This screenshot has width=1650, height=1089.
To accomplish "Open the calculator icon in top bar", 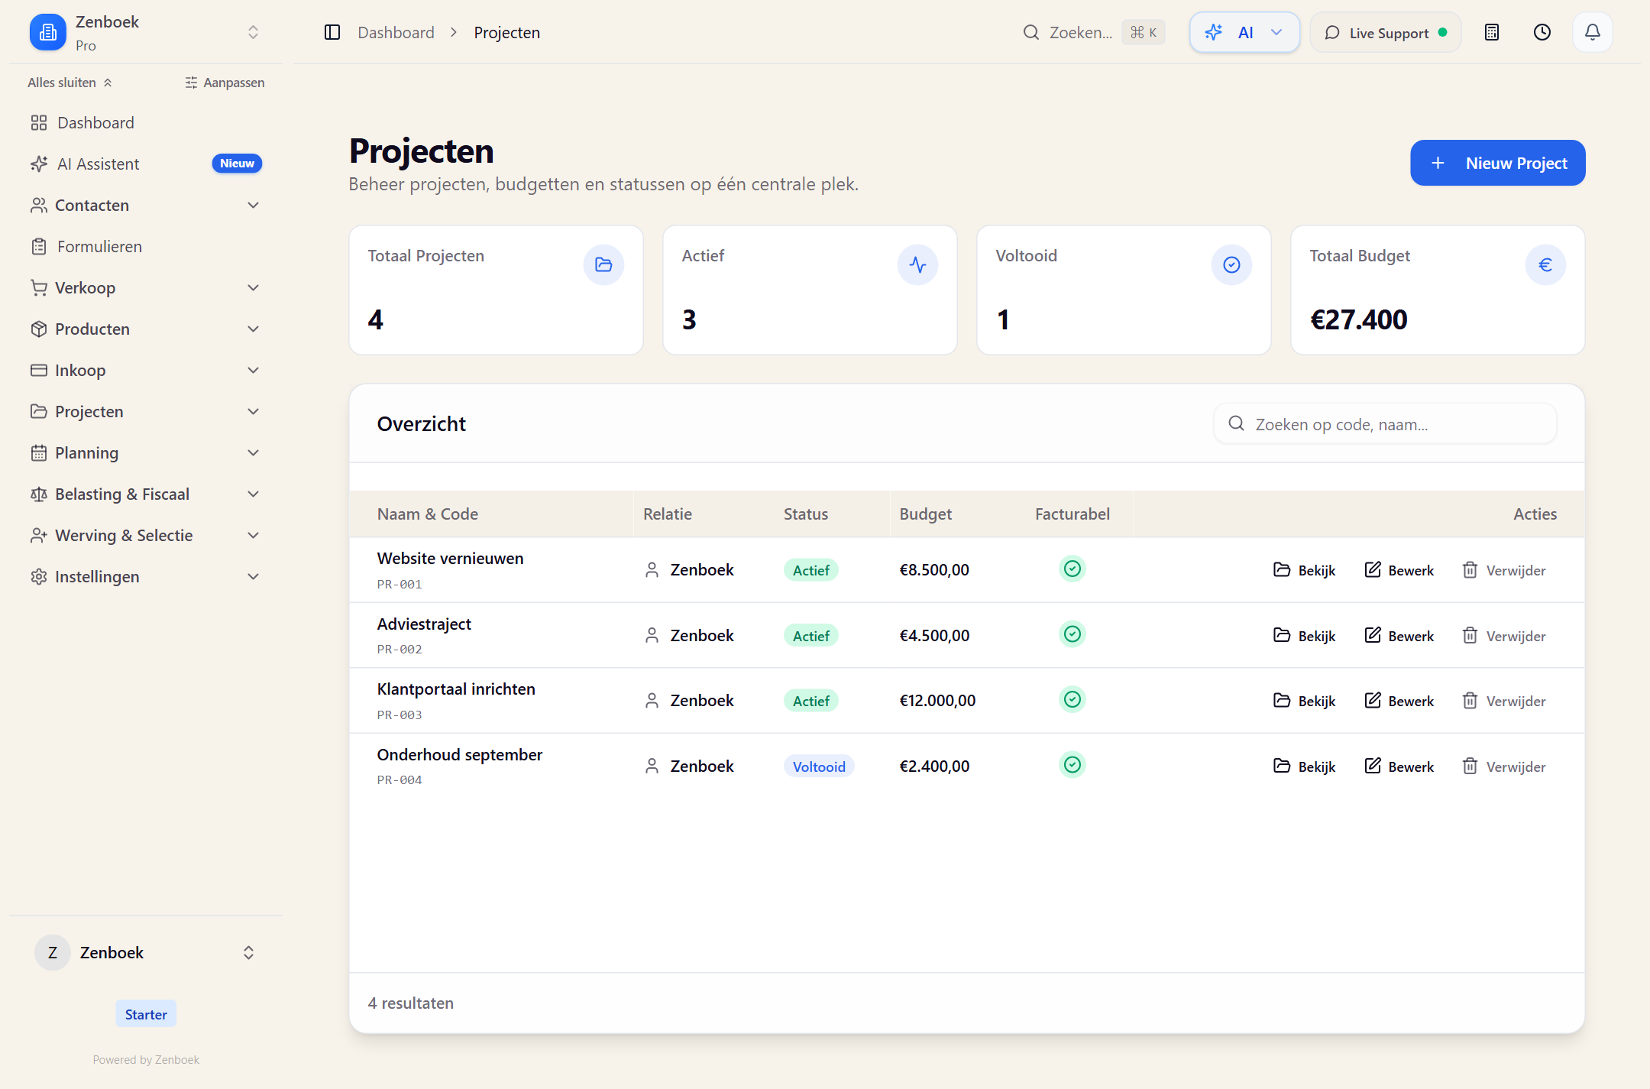I will pyautogui.click(x=1492, y=32).
